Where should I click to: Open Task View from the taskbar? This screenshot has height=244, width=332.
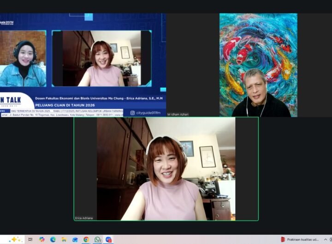[30, 239]
